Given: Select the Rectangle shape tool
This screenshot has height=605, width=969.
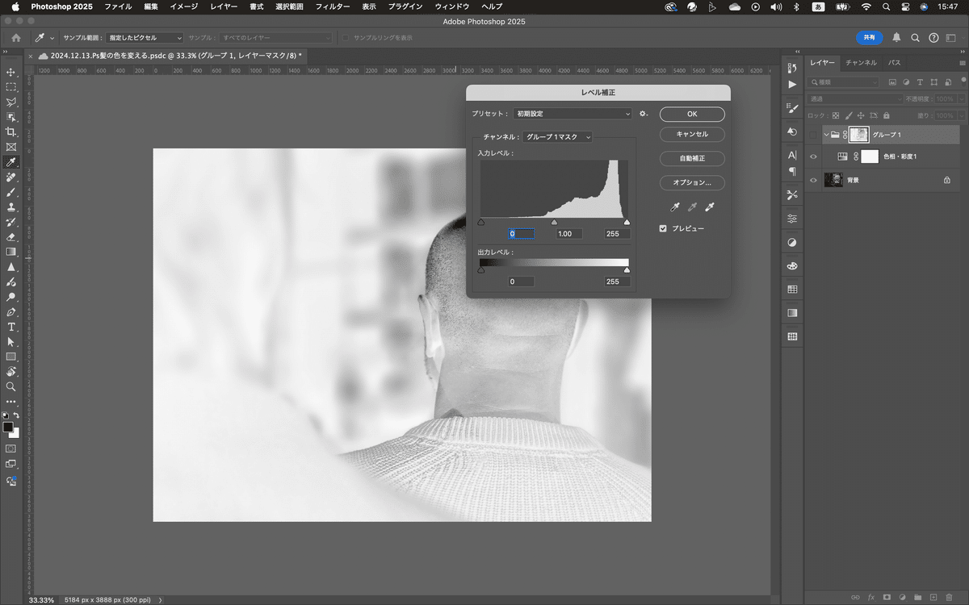Looking at the screenshot, I should coord(11,357).
